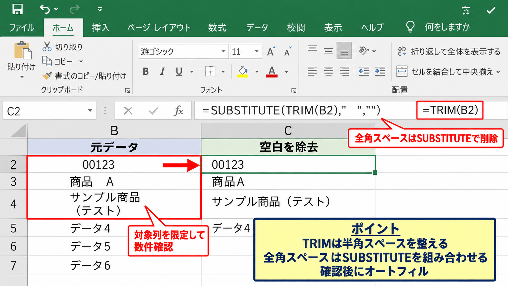
Task: Open the font size 11 dropdown
Action: tap(257, 51)
